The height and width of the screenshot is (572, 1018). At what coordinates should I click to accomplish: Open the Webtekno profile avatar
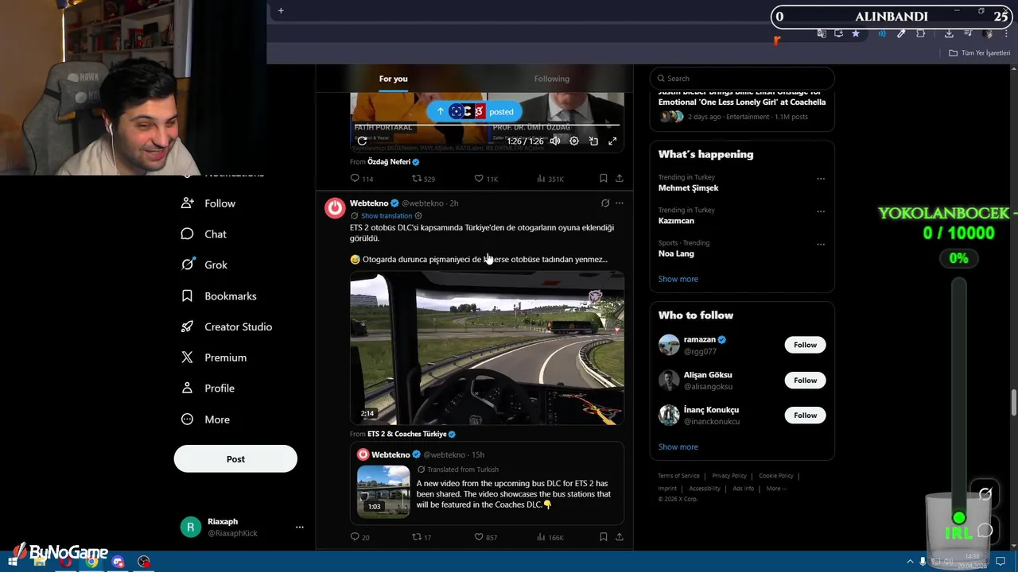pyautogui.click(x=335, y=208)
